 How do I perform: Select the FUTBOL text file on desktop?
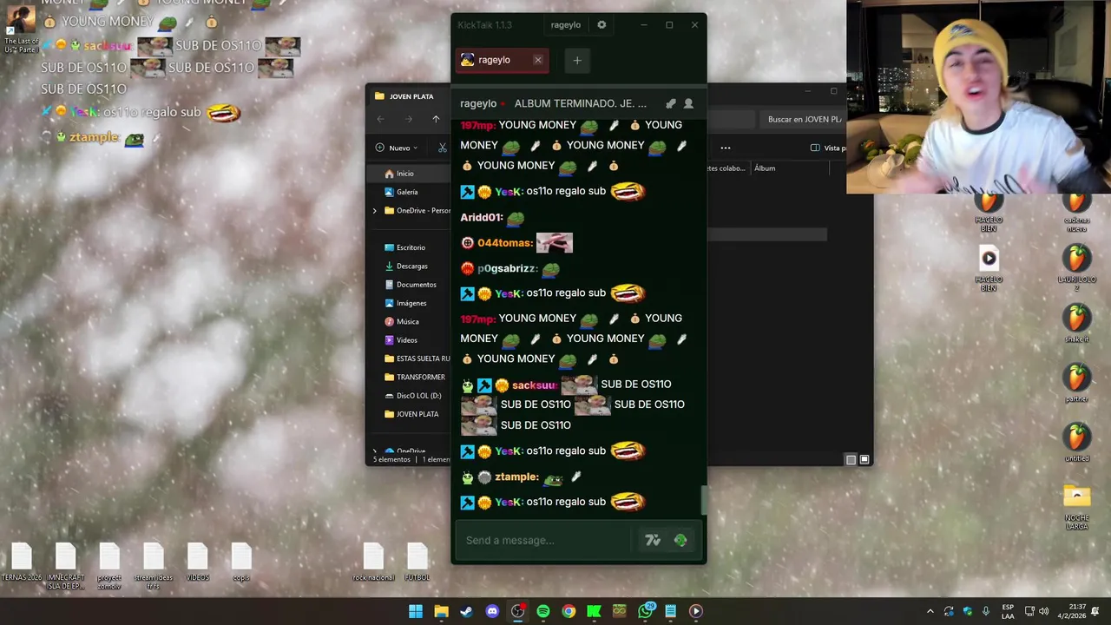[417, 561]
